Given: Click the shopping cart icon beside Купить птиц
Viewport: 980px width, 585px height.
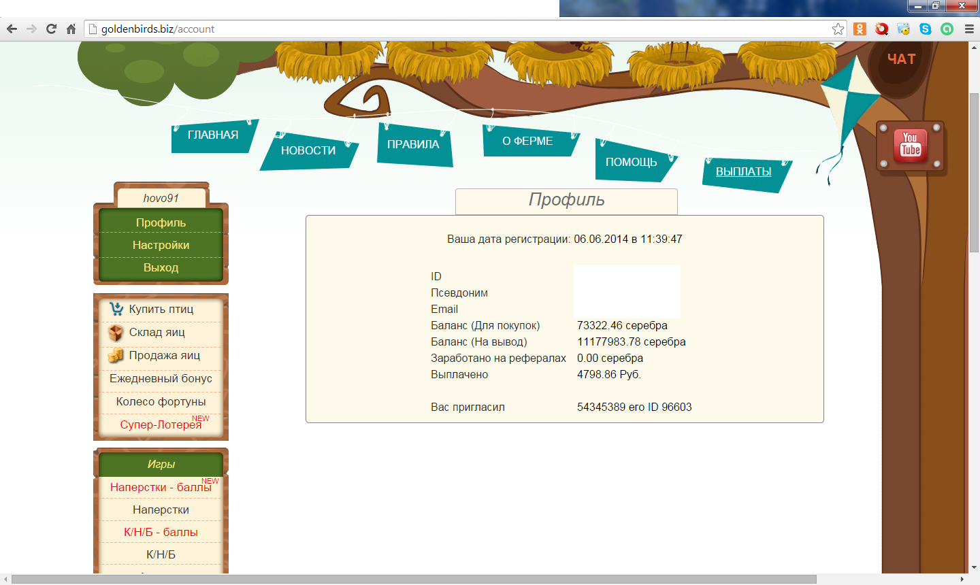Looking at the screenshot, I should [x=116, y=310].
